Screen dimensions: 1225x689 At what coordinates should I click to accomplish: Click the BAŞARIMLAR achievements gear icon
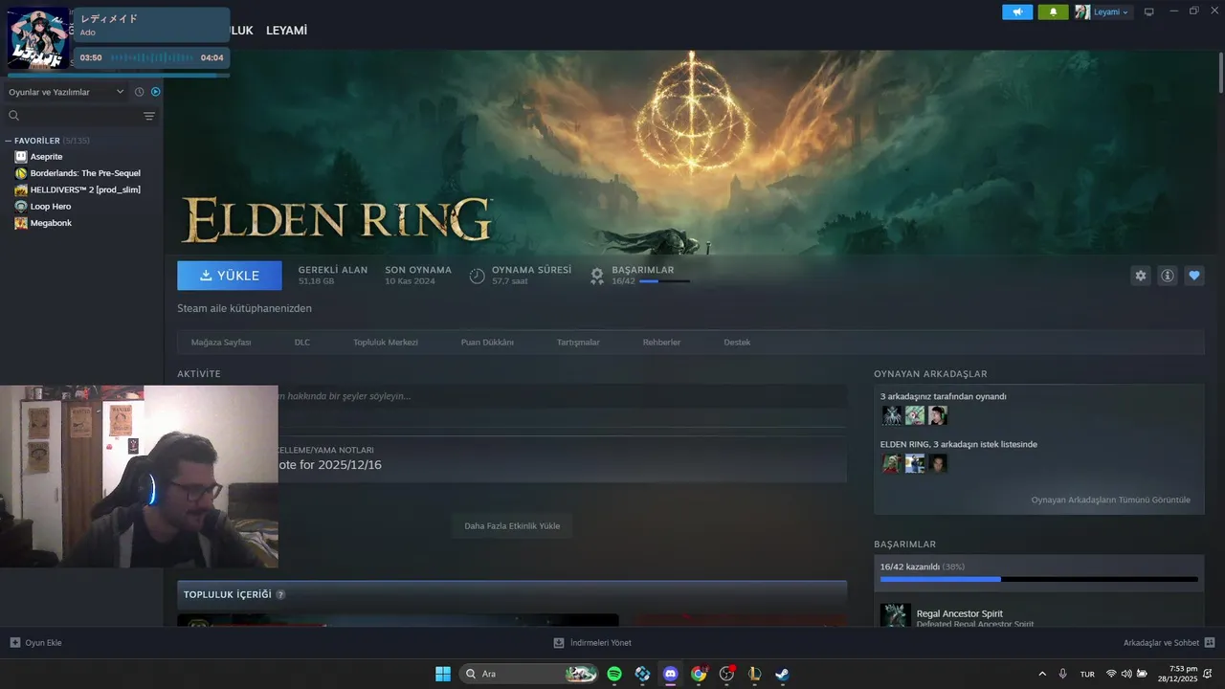click(597, 276)
